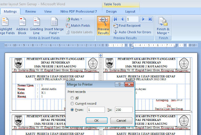Close the Merge to Printer dialog
This screenshot has height=135, width=201.
pos(129,84)
